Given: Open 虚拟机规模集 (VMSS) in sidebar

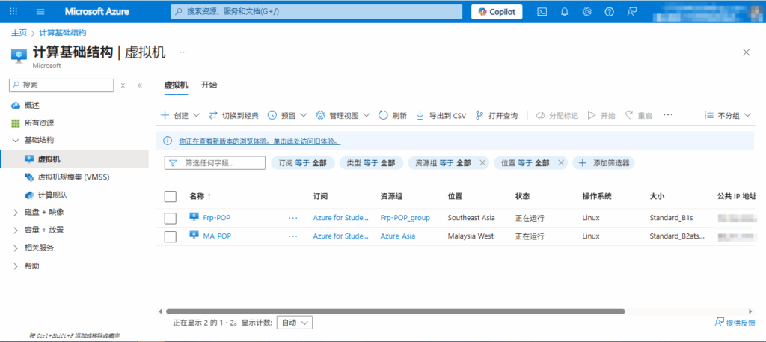Looking at the screenshot, I should click(74, 177).
